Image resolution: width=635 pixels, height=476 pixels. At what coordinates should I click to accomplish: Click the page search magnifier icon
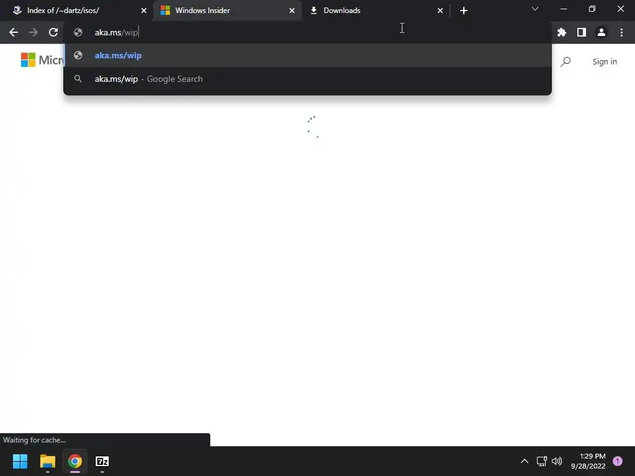(566, 61)
